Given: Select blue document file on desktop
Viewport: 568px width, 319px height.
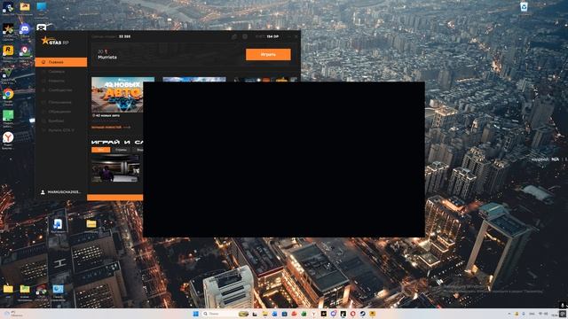Looking at the screenshot, I should pos(58,224).
